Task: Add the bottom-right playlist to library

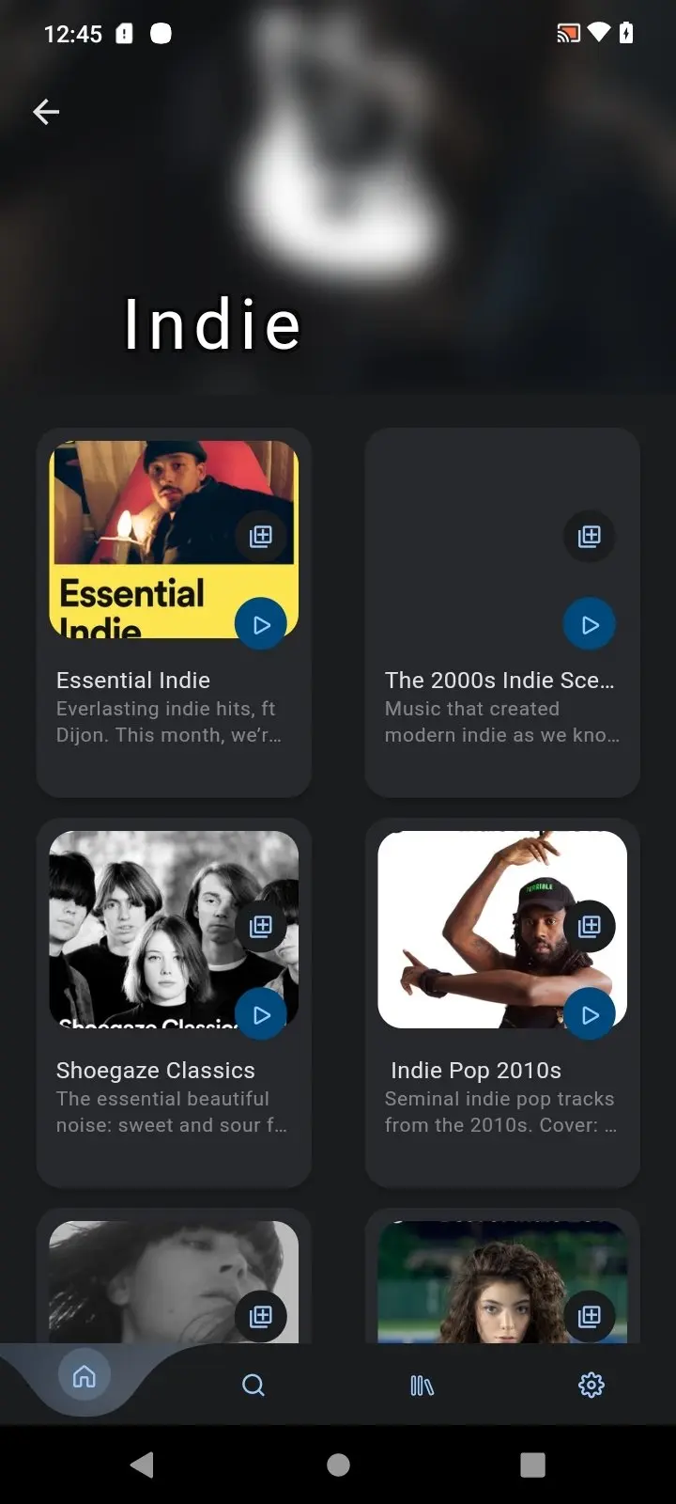Action: pyautogui.click(x=590, y=1316)
